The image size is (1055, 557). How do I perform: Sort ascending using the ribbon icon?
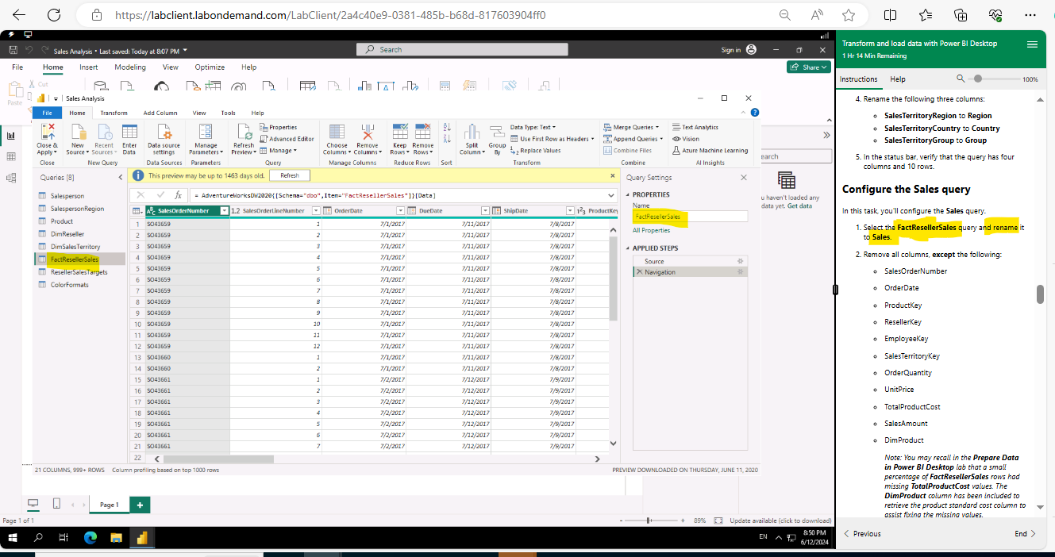pos(447,127)
